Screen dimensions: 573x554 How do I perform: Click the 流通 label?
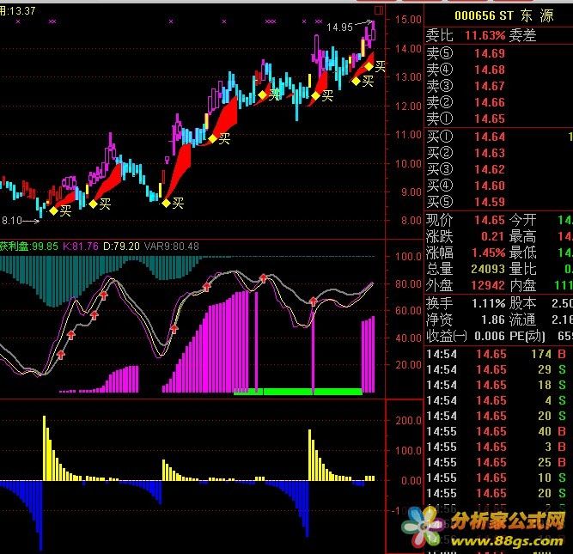coord(522,320)
